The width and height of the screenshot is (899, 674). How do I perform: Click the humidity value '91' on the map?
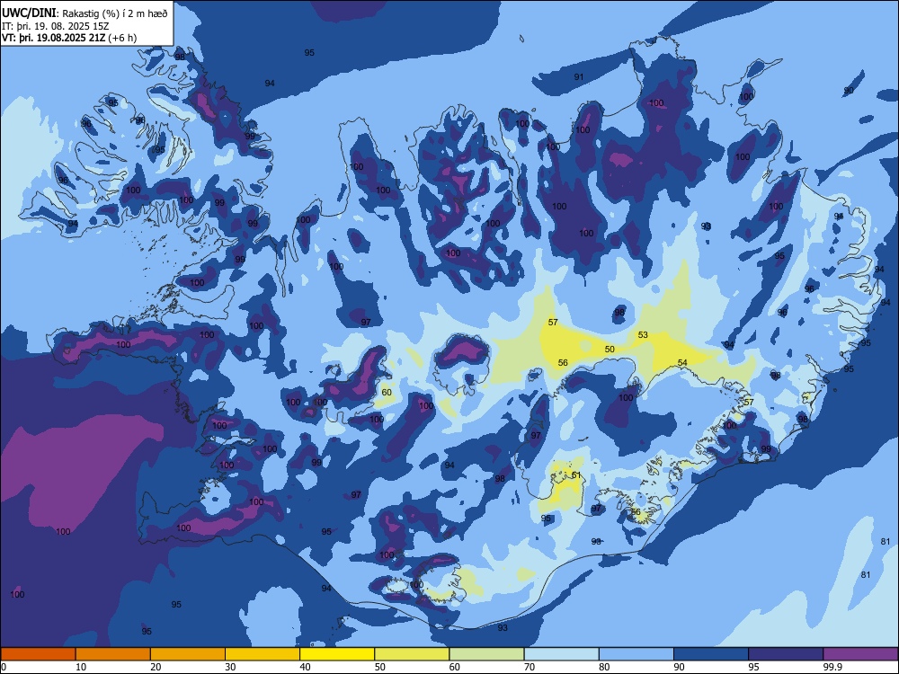(x=578, y=76)
